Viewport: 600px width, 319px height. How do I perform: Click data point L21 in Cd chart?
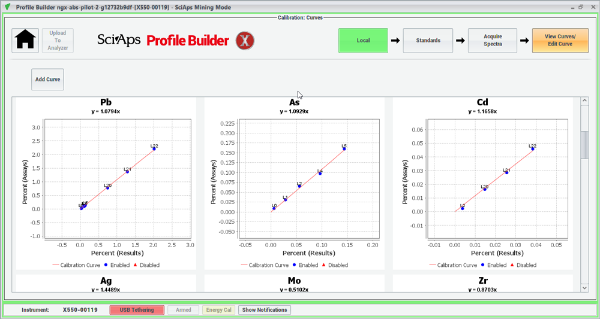(x=506, y=173)
